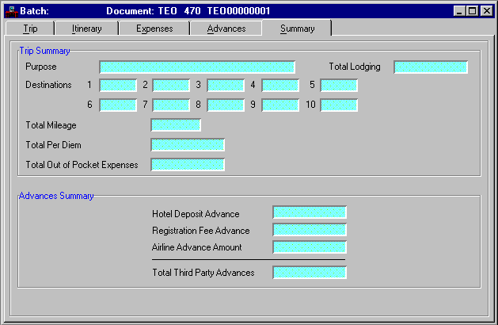Image resolution: width=498 pixels, height=325 pixels.
Task: Click the Purpose field
Action: pyautogui.click(x=196, y=67)
